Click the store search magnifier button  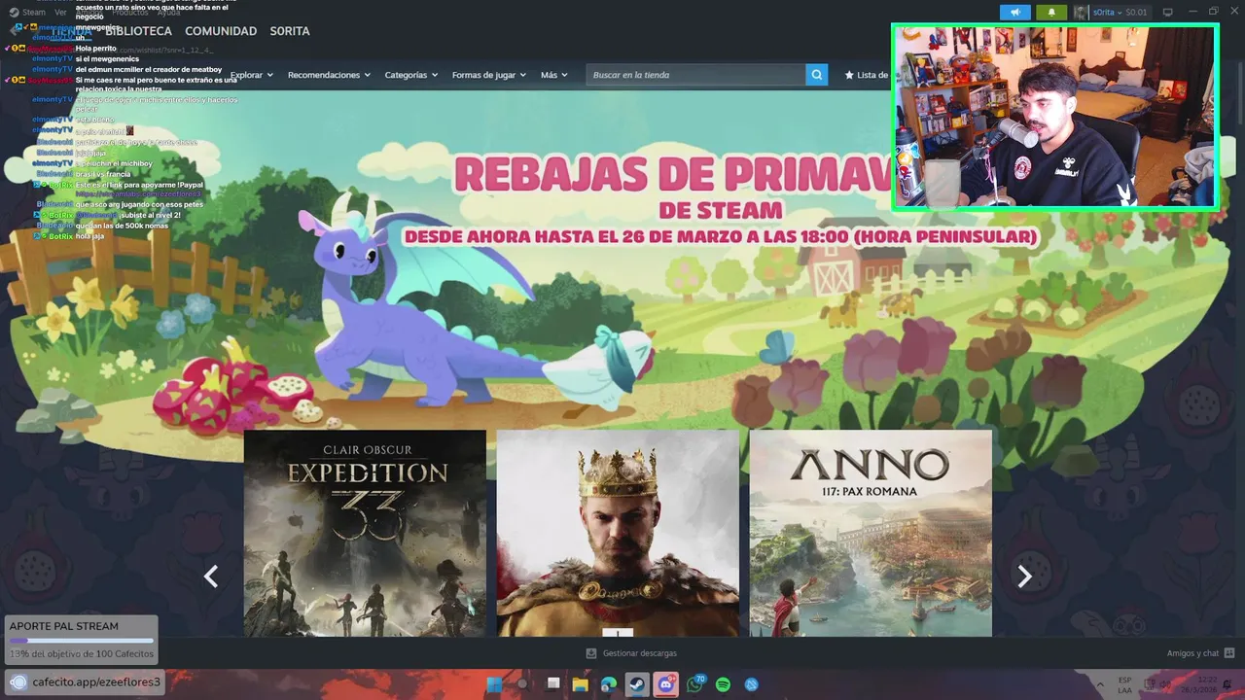tap(817, 75)
